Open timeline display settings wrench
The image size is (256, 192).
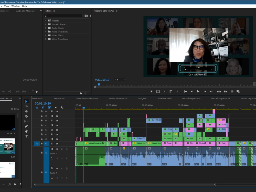62,108
